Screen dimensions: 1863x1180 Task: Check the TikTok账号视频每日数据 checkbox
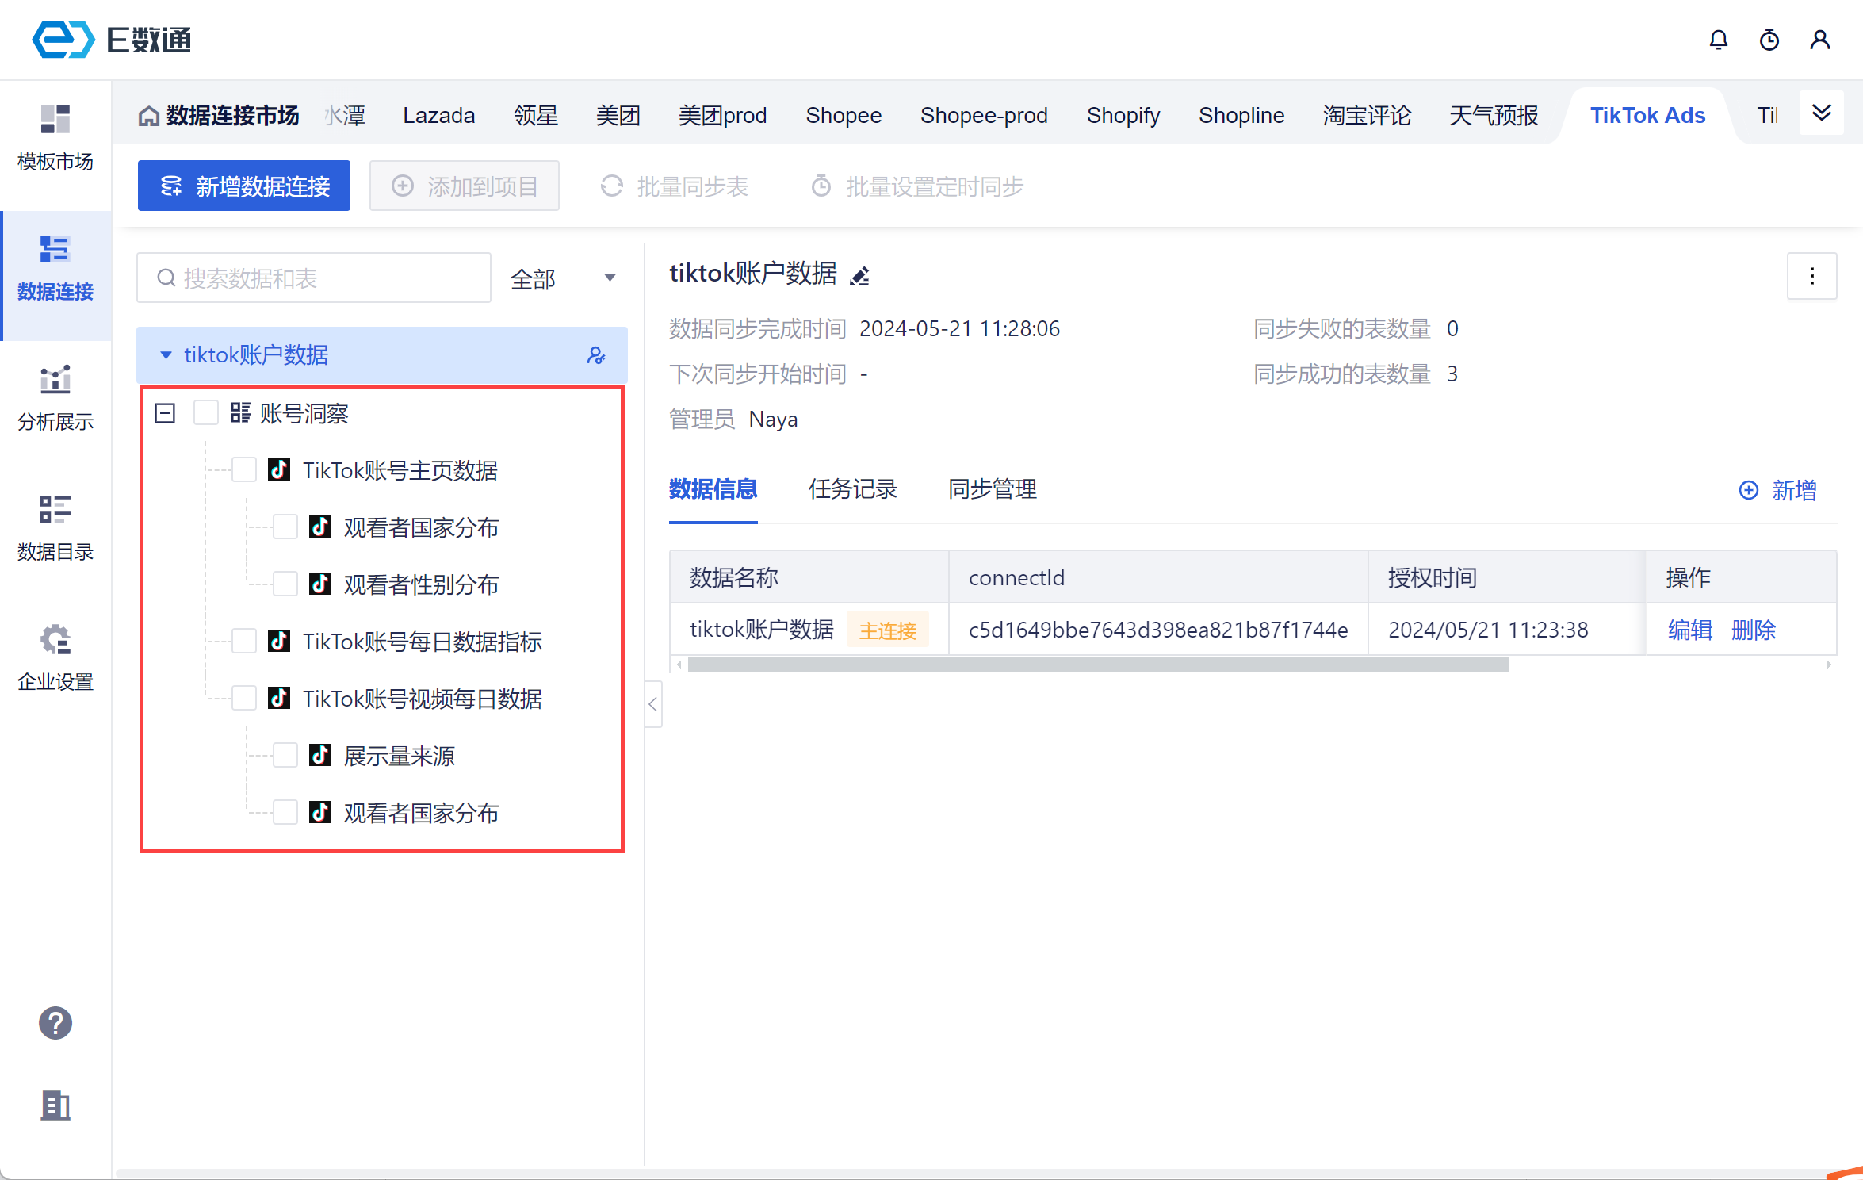point(244,698)
